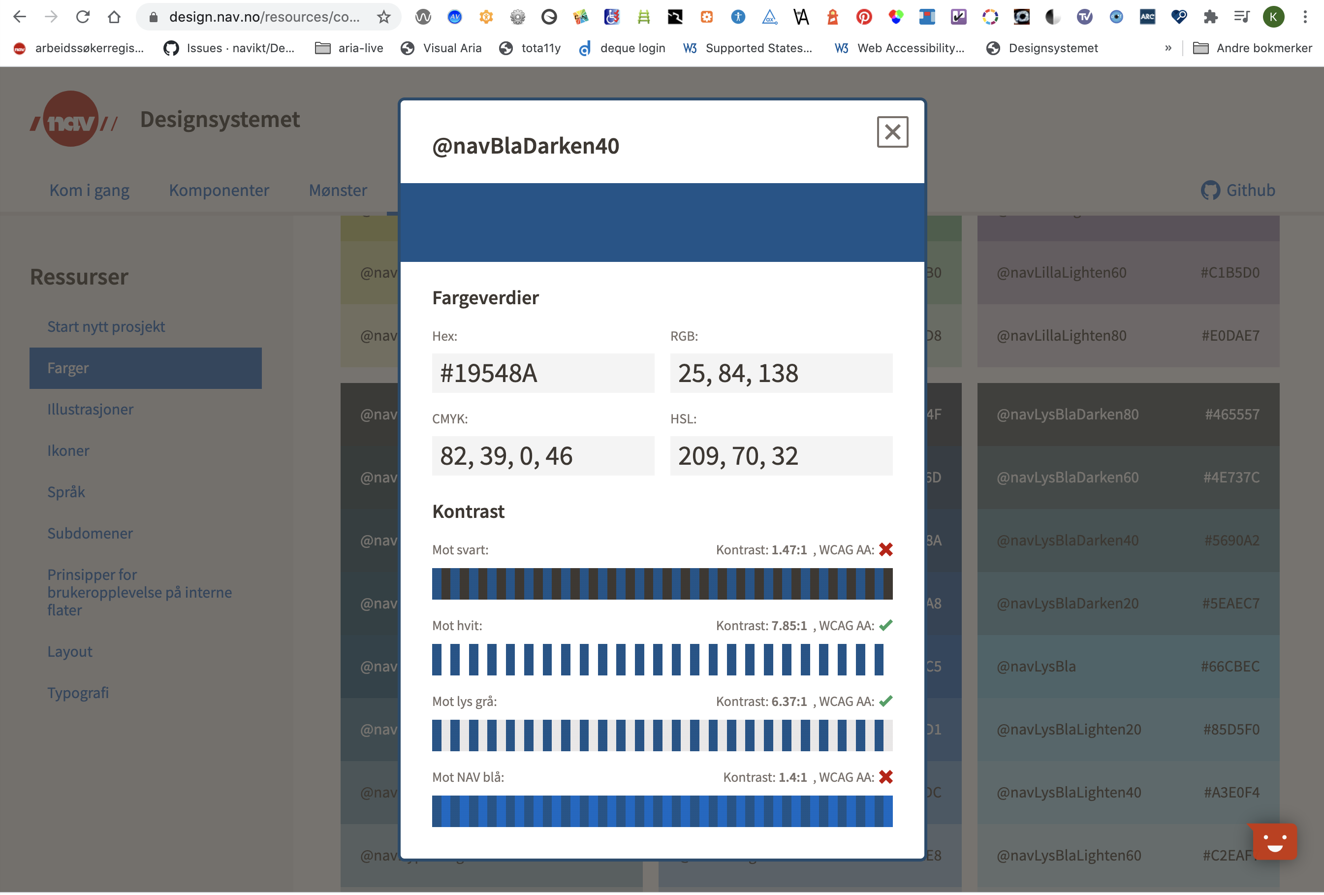Close the @navBlaDarken40 color dialog
The width and height of the screenshot is (1324, 895).
click(x=892, y=132)
